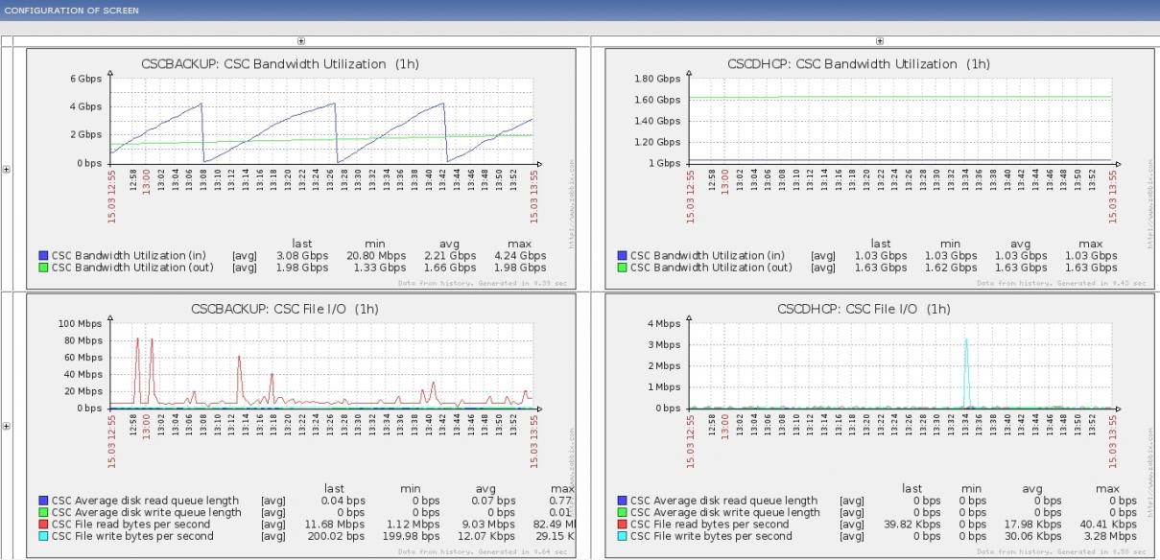Click the title 'CSCBACKUP: CSC File I/O (1h)'
The image size is (1160, 560).
click(285, 309)
